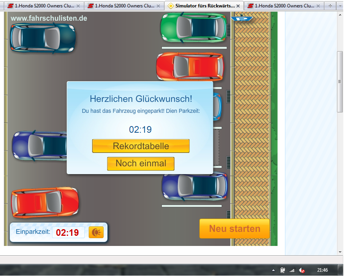Viewport: 344px width, 276px height.
Task: Click the muted volume icon in tray
Action: [301, 270]
